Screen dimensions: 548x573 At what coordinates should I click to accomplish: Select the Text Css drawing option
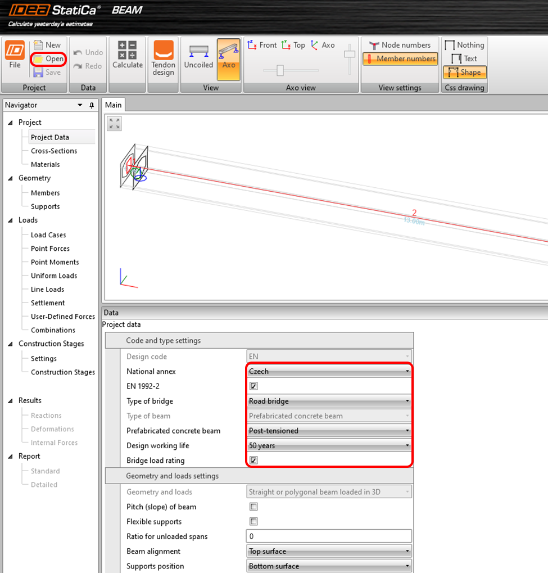[465, 58]
